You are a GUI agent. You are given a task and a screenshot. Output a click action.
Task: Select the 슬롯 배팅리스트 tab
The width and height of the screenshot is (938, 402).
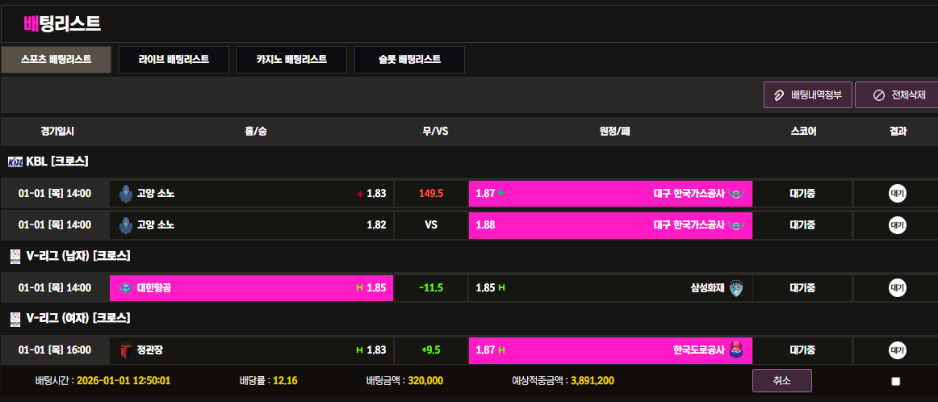[x=409, y=60]
